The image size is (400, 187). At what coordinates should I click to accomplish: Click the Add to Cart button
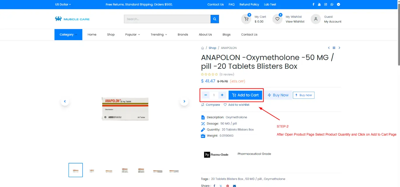tap(245, 95)
